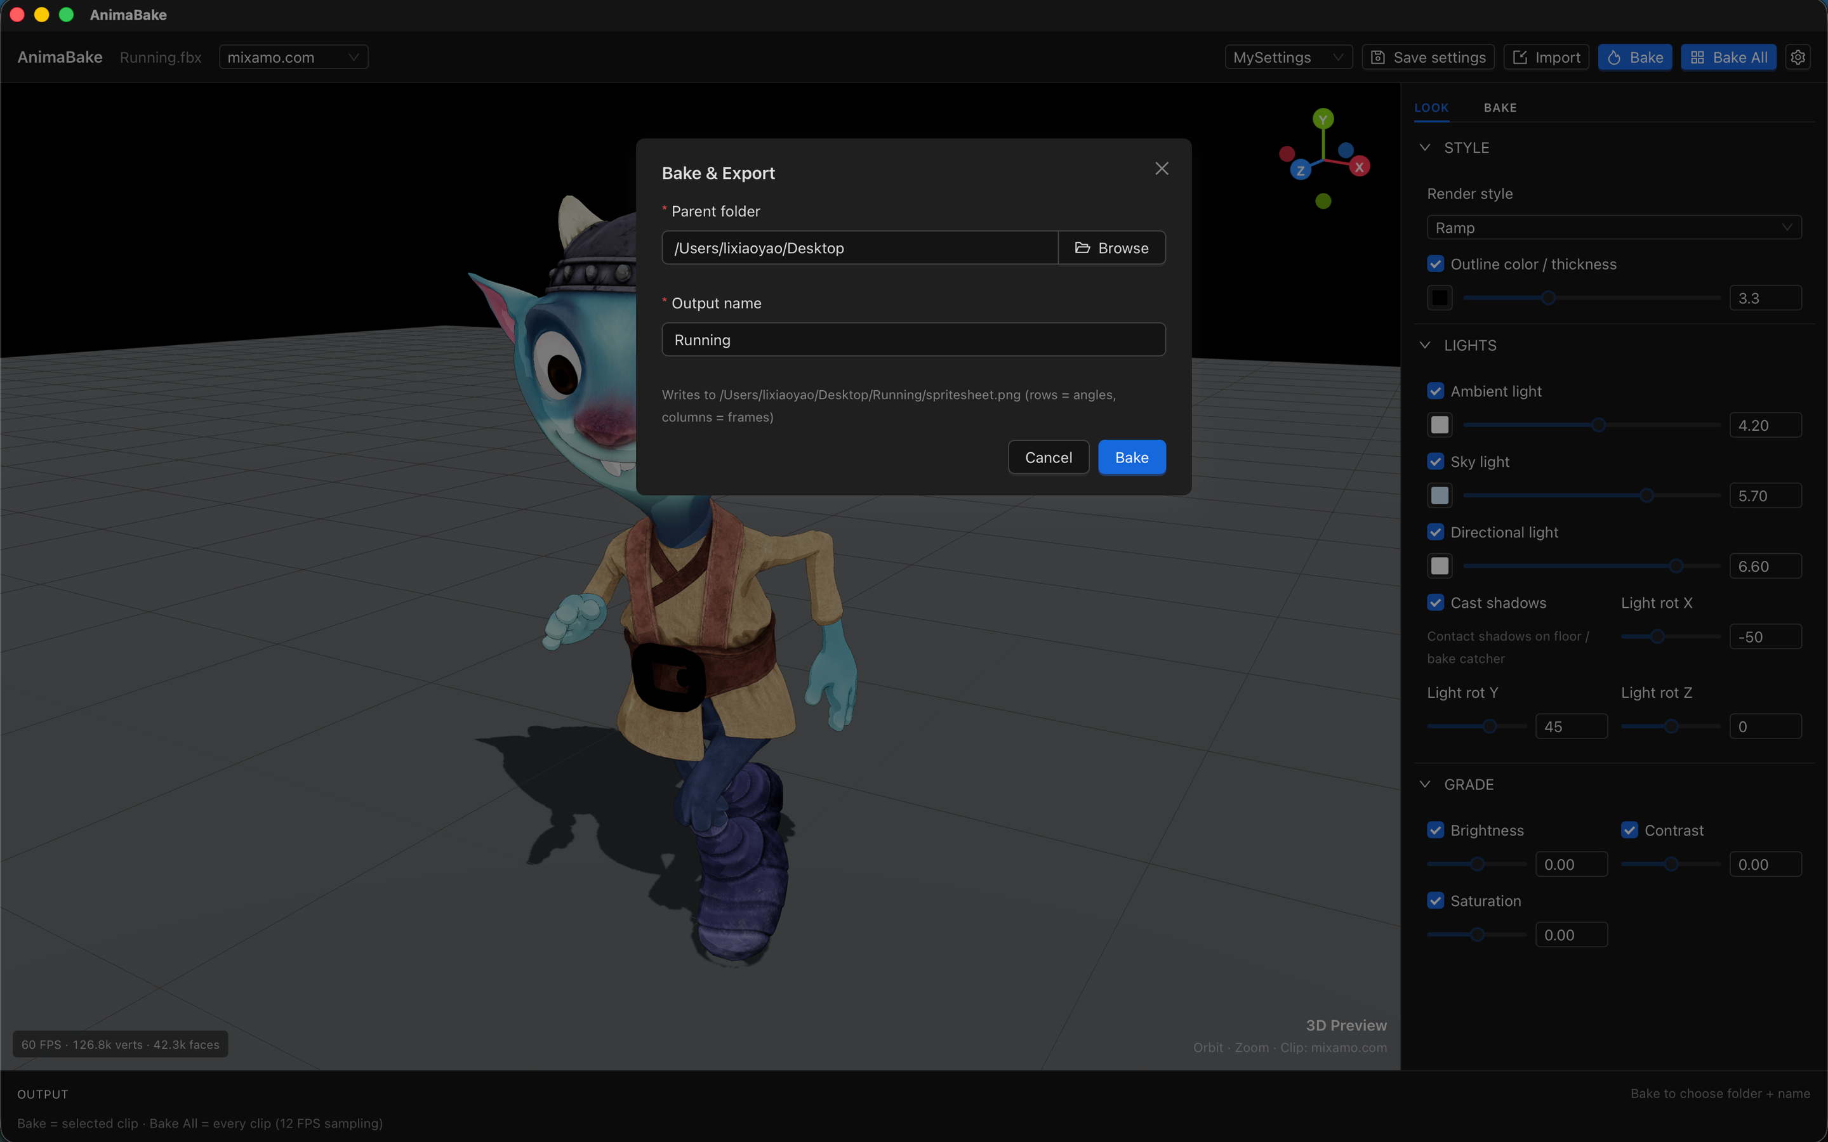1828x1142 pixels.
Task: Collapse the STYLE section
Action: [x=1426, y=147]
